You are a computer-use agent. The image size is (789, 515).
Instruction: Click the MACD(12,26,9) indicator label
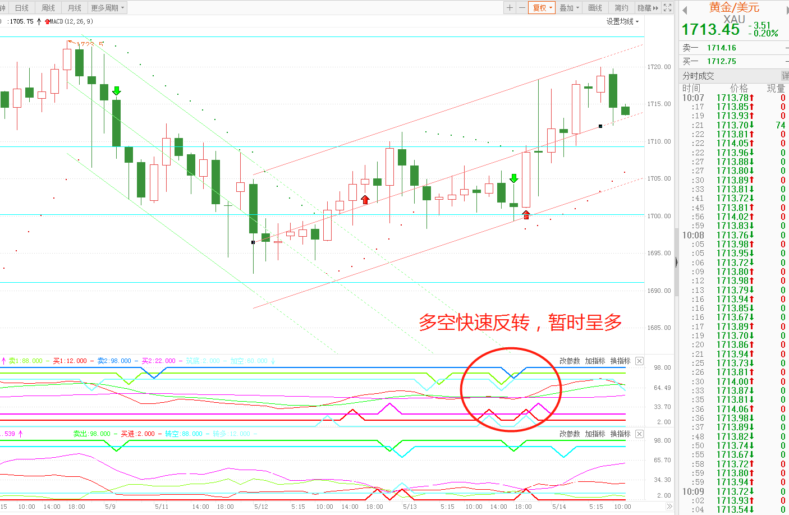(x=71, y=22)
